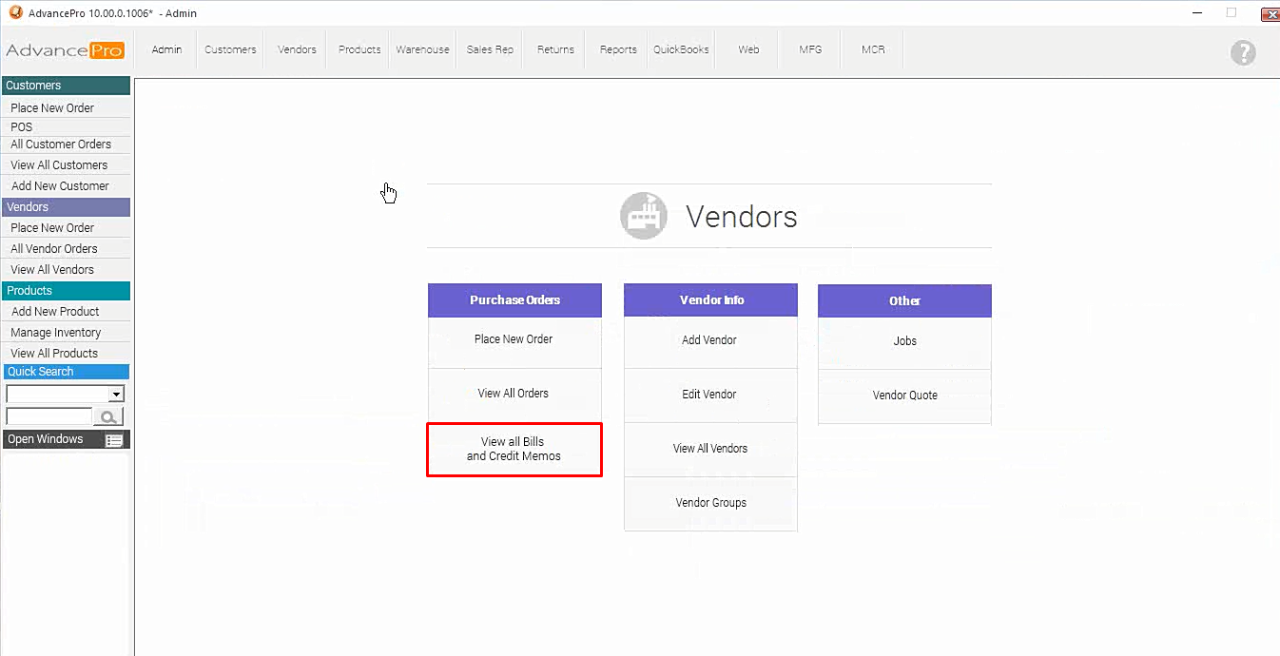Image resolution: width=1280 pixels, height=656 pixels.
Task: Click the Open Windows list icon
Action: (x=114, y=440)
